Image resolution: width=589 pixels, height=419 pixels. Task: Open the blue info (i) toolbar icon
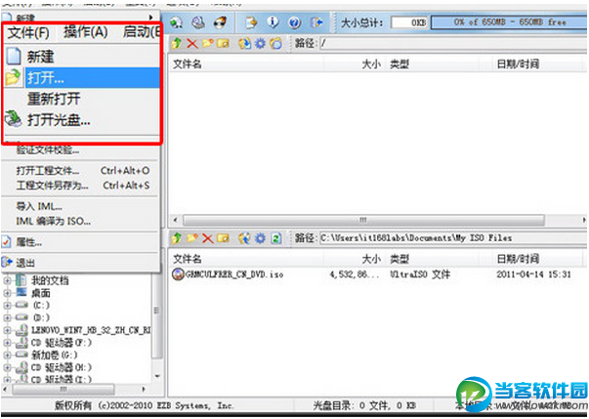273,22
